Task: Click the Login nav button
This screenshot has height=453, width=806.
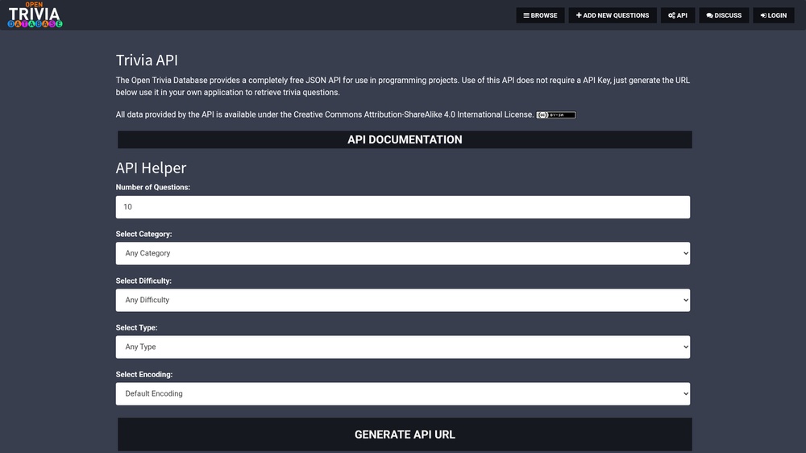Action: (774, 15)
